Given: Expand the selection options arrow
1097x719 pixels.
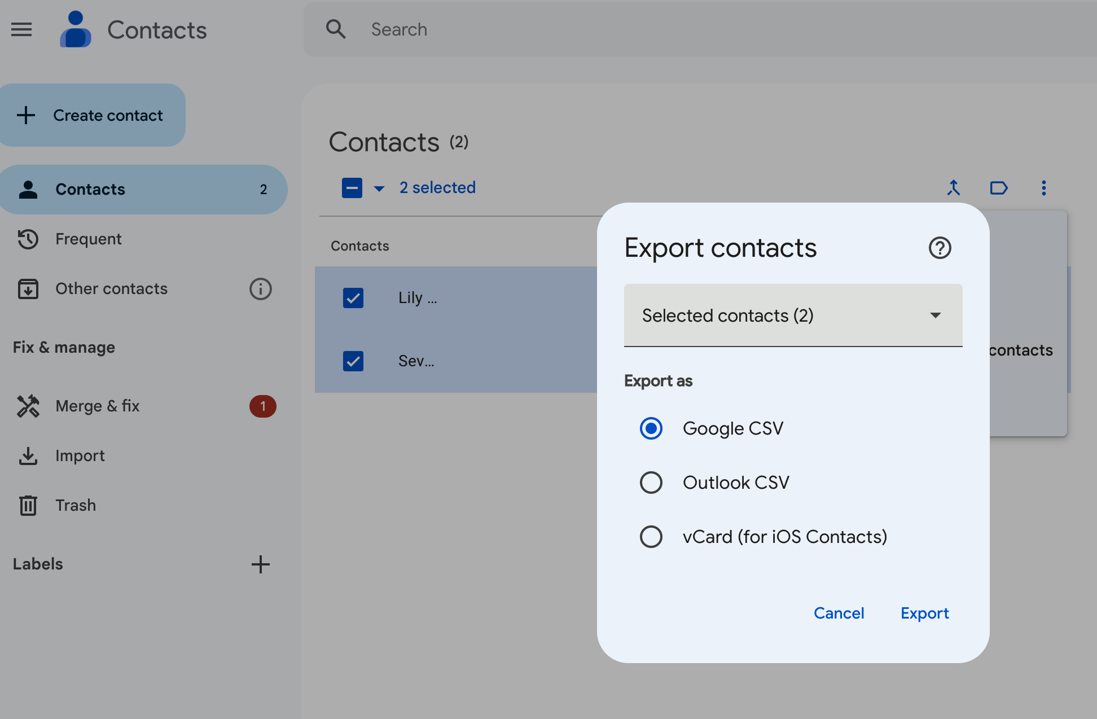Looking at the screenshot, I should [x=377, y=188].
